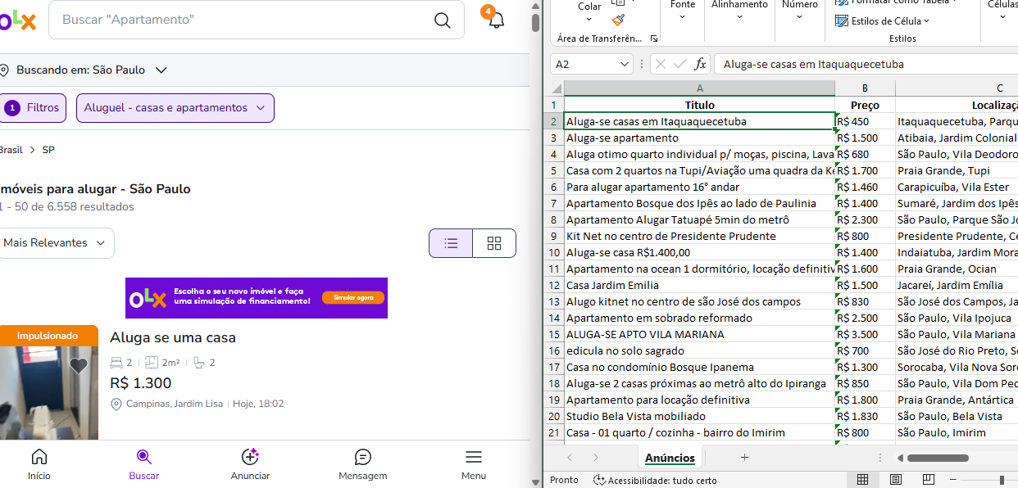This screenshot has height=488, width=1018.
Task: Switch to grid view layout
Action: [494, 243]
